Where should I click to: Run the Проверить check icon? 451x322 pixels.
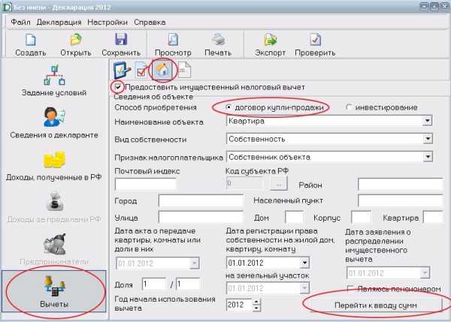(315, 40)
